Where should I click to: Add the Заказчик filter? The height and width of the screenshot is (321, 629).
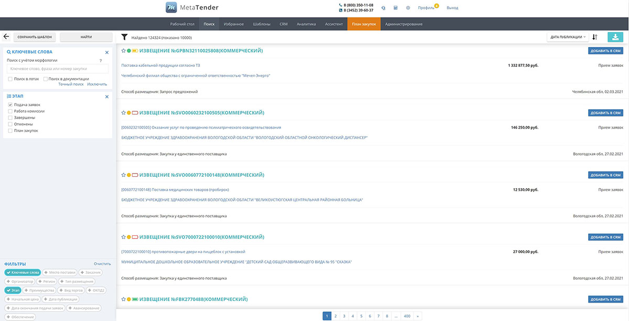[x=90, y=272]
